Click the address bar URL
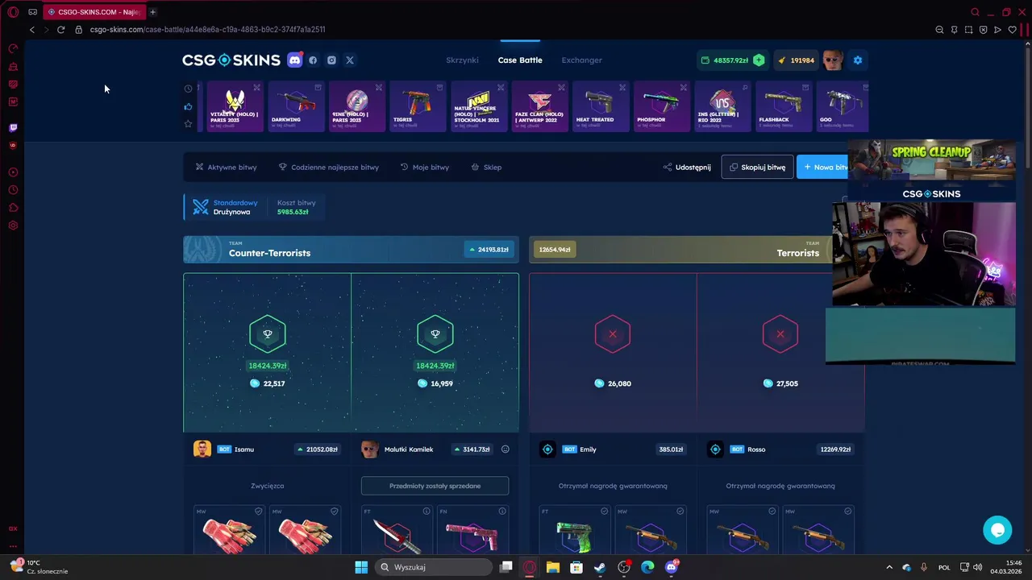1032x580 pixels. point(207,30)
